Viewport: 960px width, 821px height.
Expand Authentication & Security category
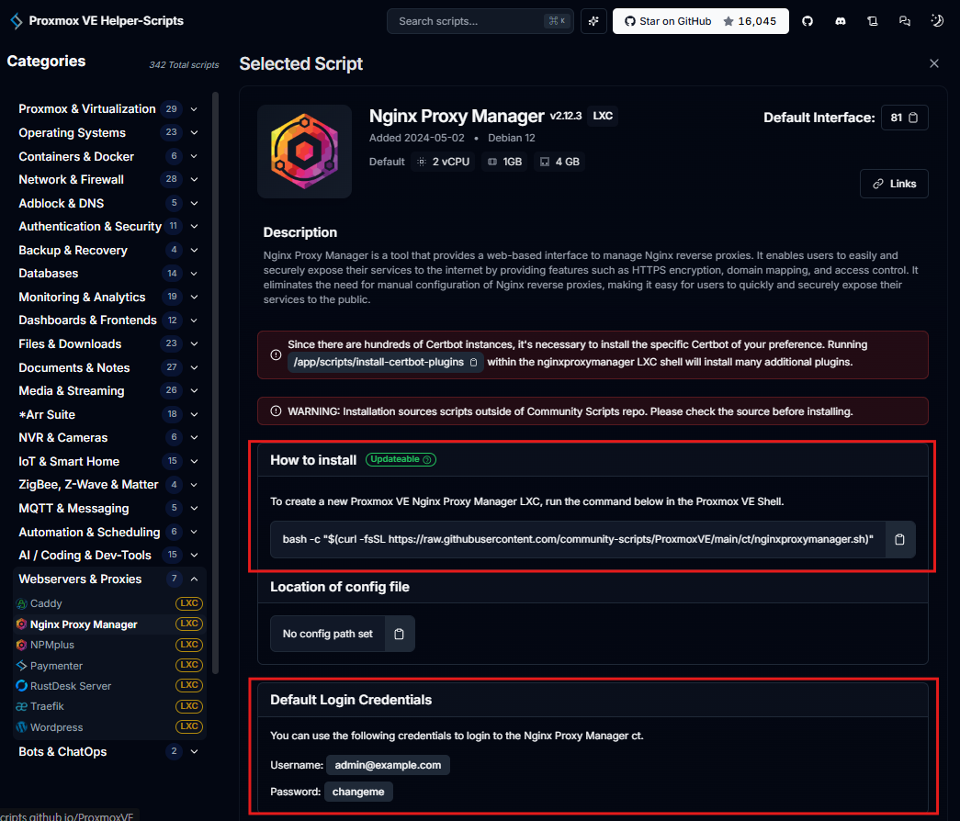(109, 227)
